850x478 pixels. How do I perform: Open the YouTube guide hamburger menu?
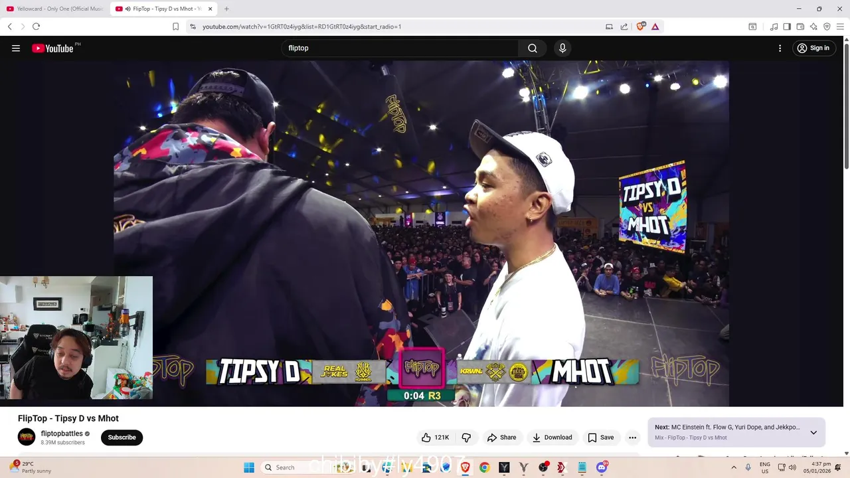pyautogui.click(x=16, y=48)
